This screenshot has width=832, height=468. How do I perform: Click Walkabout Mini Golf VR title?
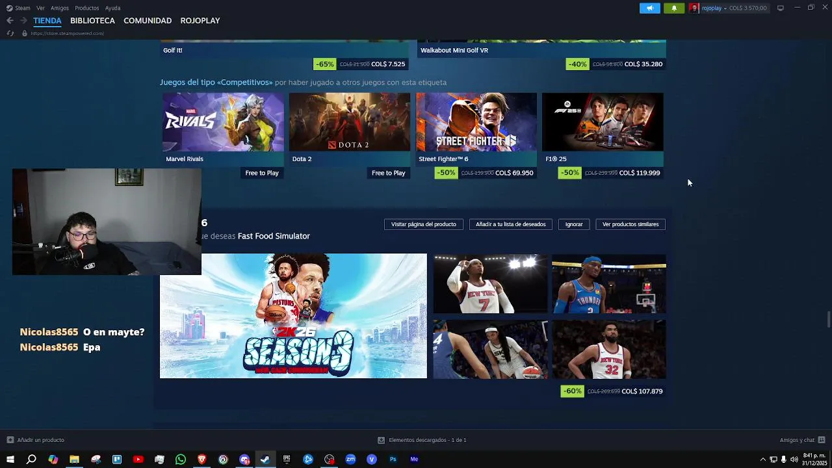tap(454, 50)
